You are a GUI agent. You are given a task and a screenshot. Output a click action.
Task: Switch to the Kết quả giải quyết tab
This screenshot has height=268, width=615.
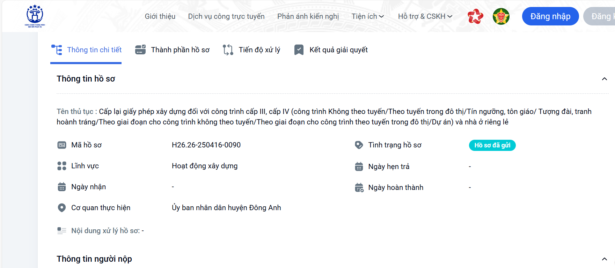[331, 50]
